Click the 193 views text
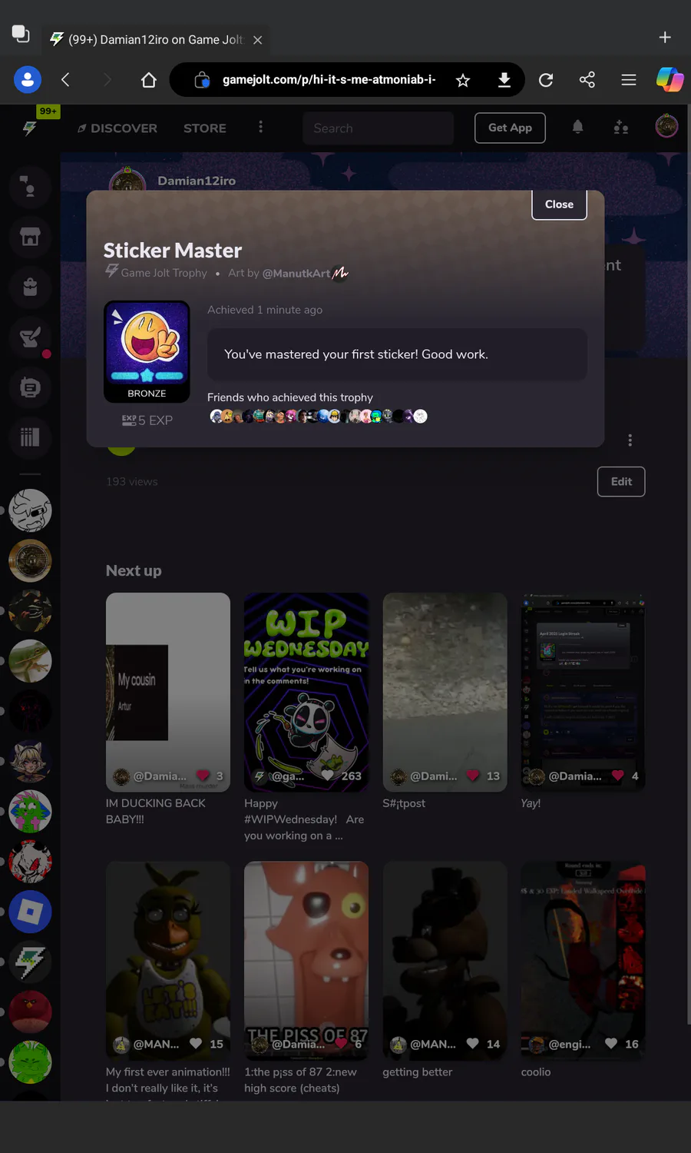This screenshot has height=1153, width=691. [x=132, y=482]
